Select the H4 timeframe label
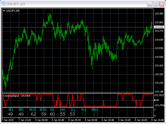 [x=63, y=110]
